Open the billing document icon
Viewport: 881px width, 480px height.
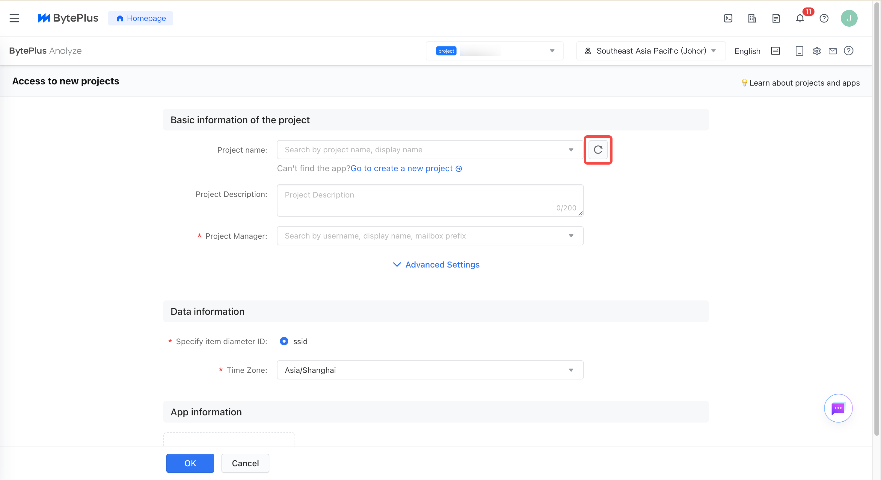776,19
